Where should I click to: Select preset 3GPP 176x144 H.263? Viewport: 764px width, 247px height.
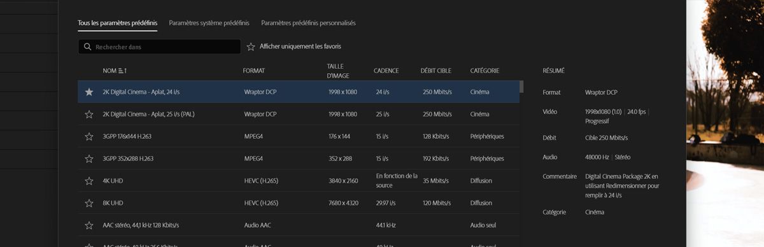[127, 136]
